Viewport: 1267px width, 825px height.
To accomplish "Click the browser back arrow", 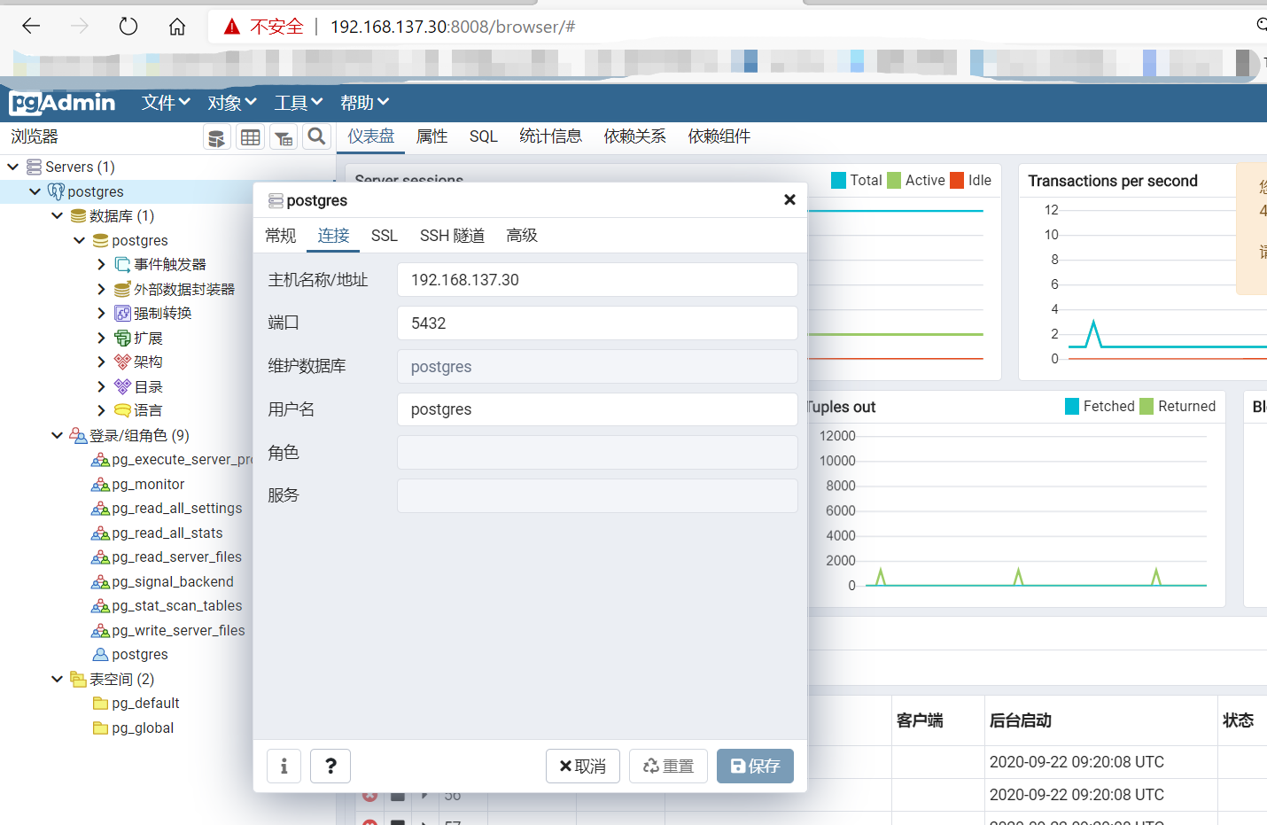I will click(x=31, y=27).
